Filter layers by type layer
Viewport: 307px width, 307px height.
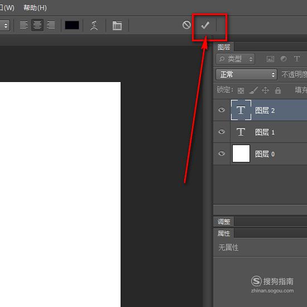click(296, 59)
